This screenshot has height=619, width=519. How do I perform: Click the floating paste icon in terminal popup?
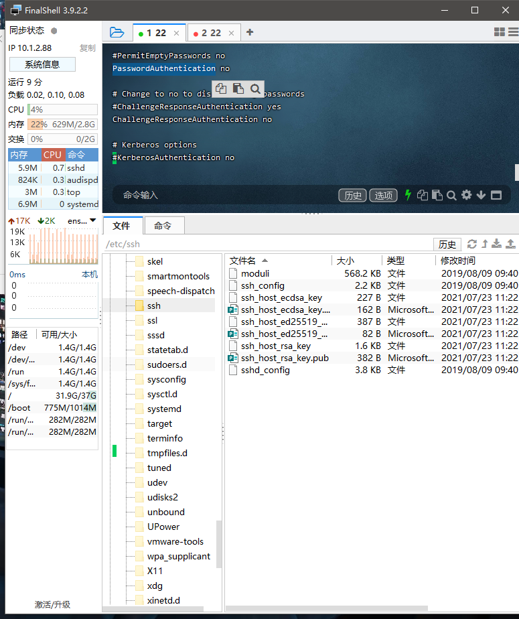[238, 88]
